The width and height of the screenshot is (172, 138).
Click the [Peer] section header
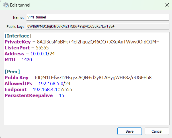click(x=12, y=72)
